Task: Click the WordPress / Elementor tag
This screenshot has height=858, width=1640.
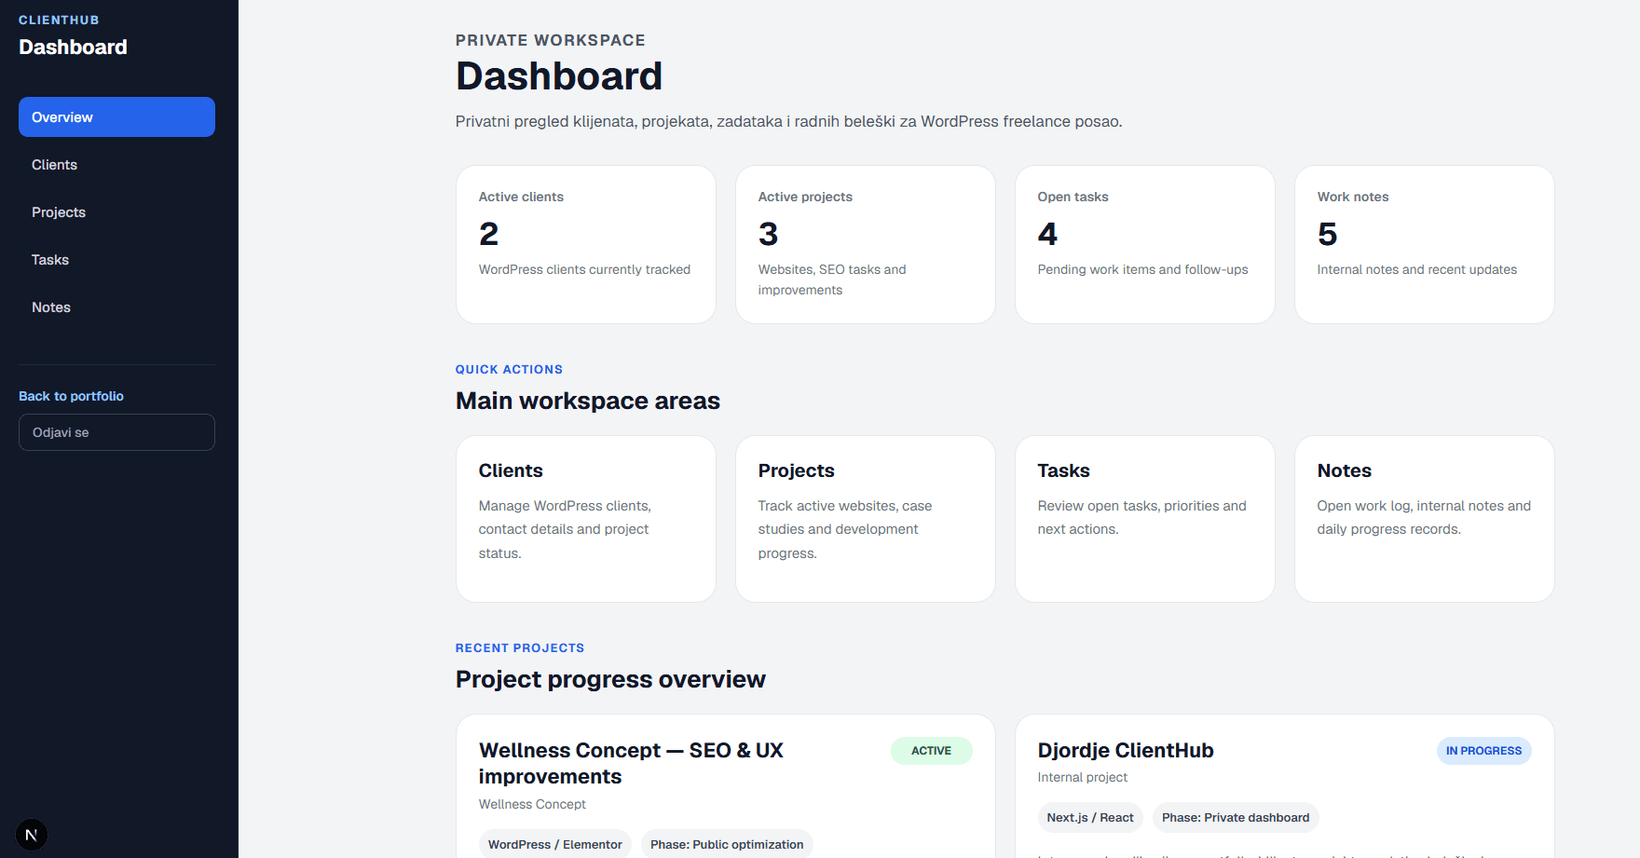Action: coord(555,844)
